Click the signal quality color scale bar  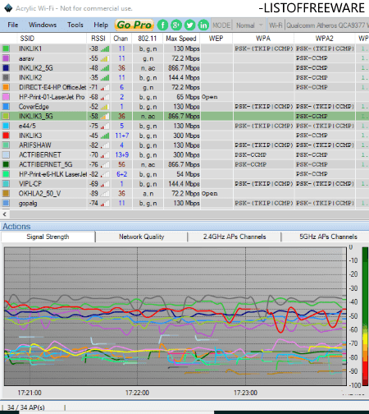click(x=365, y=316)
